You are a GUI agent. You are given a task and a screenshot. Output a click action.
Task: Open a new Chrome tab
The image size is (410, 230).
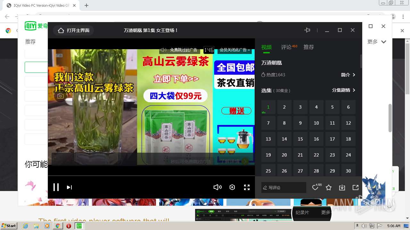(x=86, y=5)
